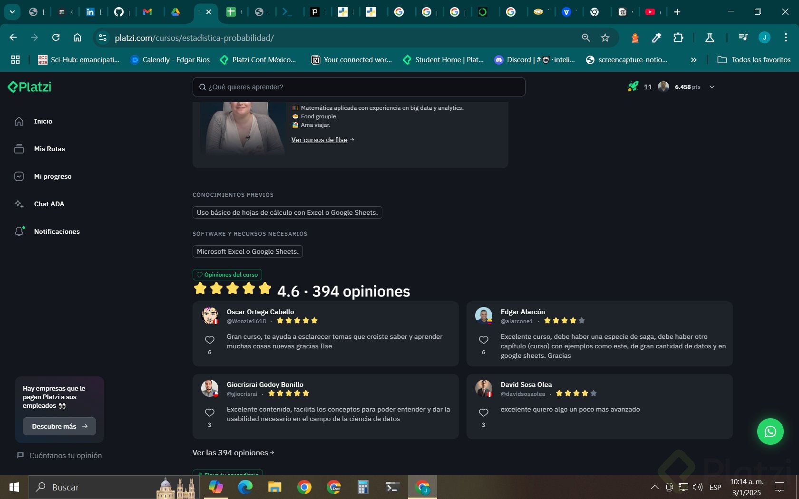Bookmark this page with the star
799x499 pixels.
tap(605, 38)
